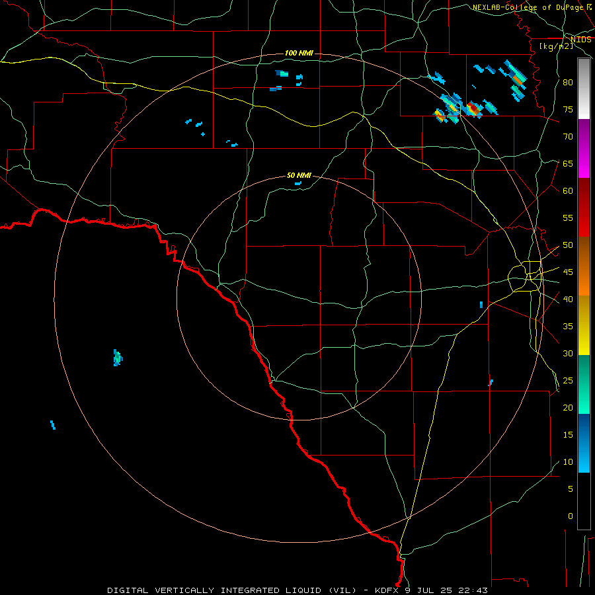The width and height of the screenshot is (595, 595).
Task: Click the NEXLAB-College of DuPage label
Action: click(528, 7)
